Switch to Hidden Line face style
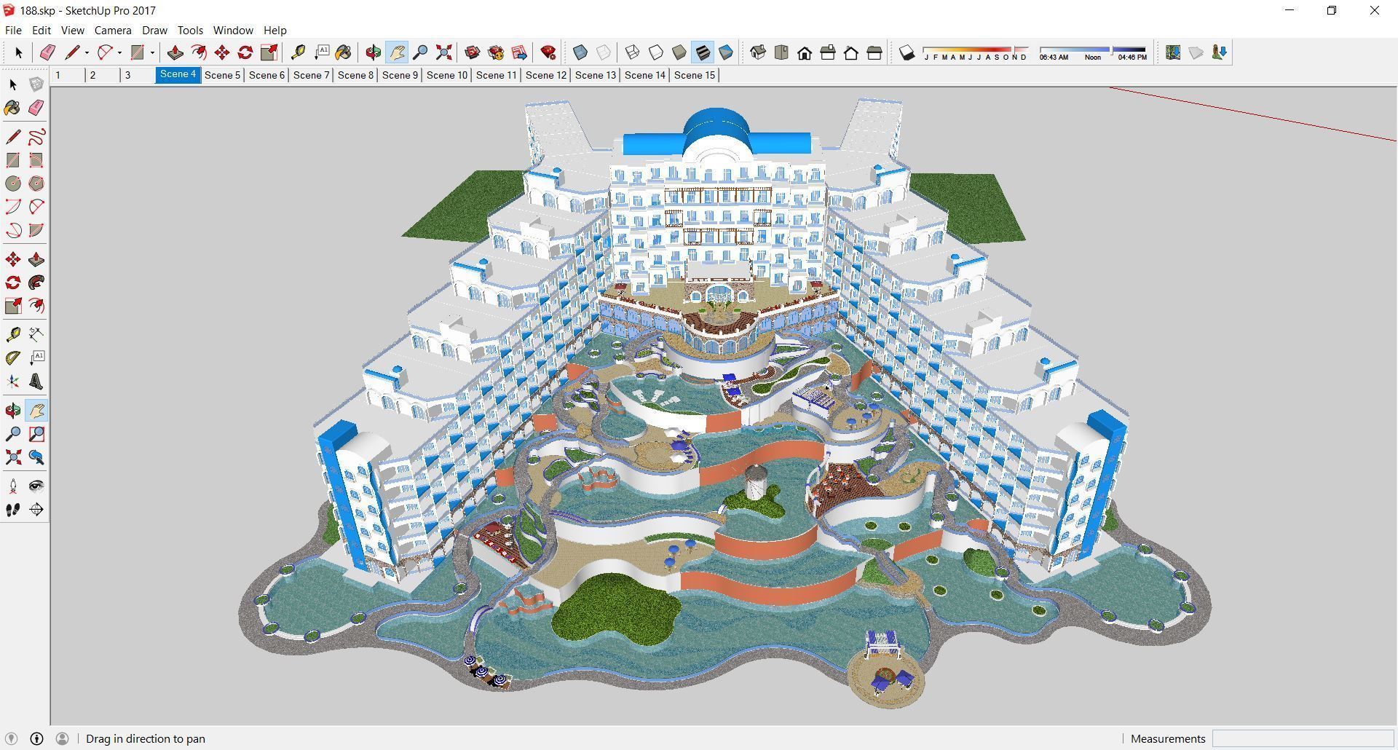Screen dimensions: 1398x750 point(656,52)
